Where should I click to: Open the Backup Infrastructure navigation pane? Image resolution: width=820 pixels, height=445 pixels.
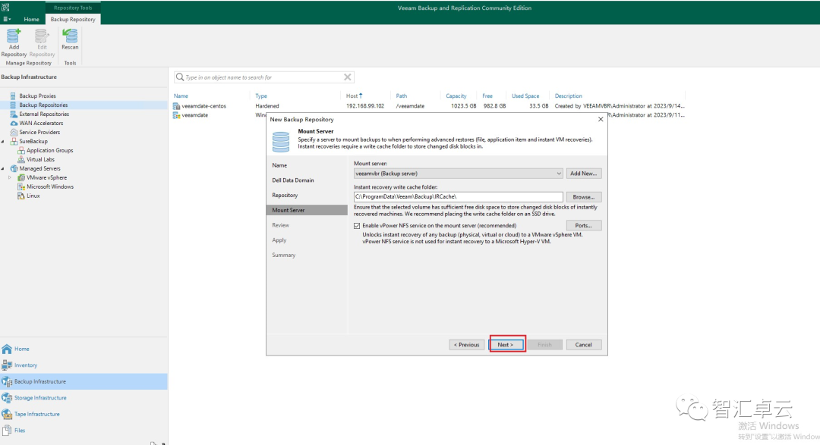[84, 381]
